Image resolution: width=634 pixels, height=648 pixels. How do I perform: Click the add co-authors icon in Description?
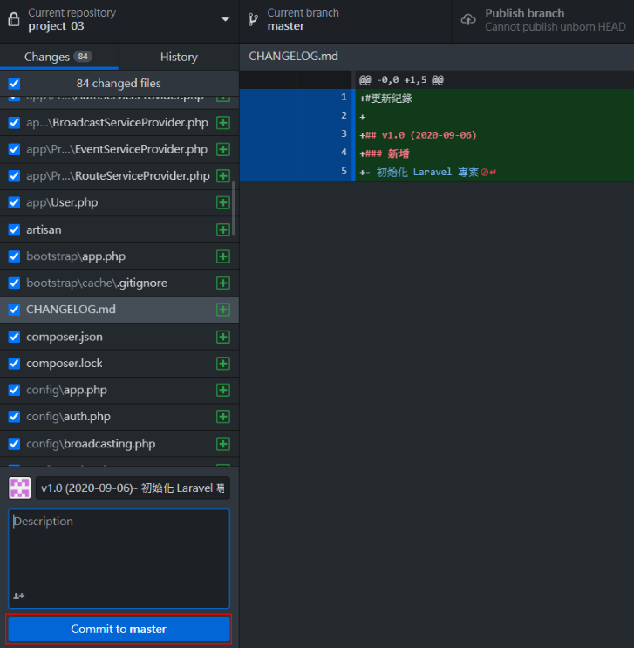tap(18, 596)
